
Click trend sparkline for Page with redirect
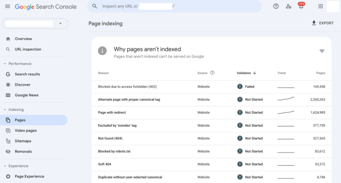(x=286, y=112)
